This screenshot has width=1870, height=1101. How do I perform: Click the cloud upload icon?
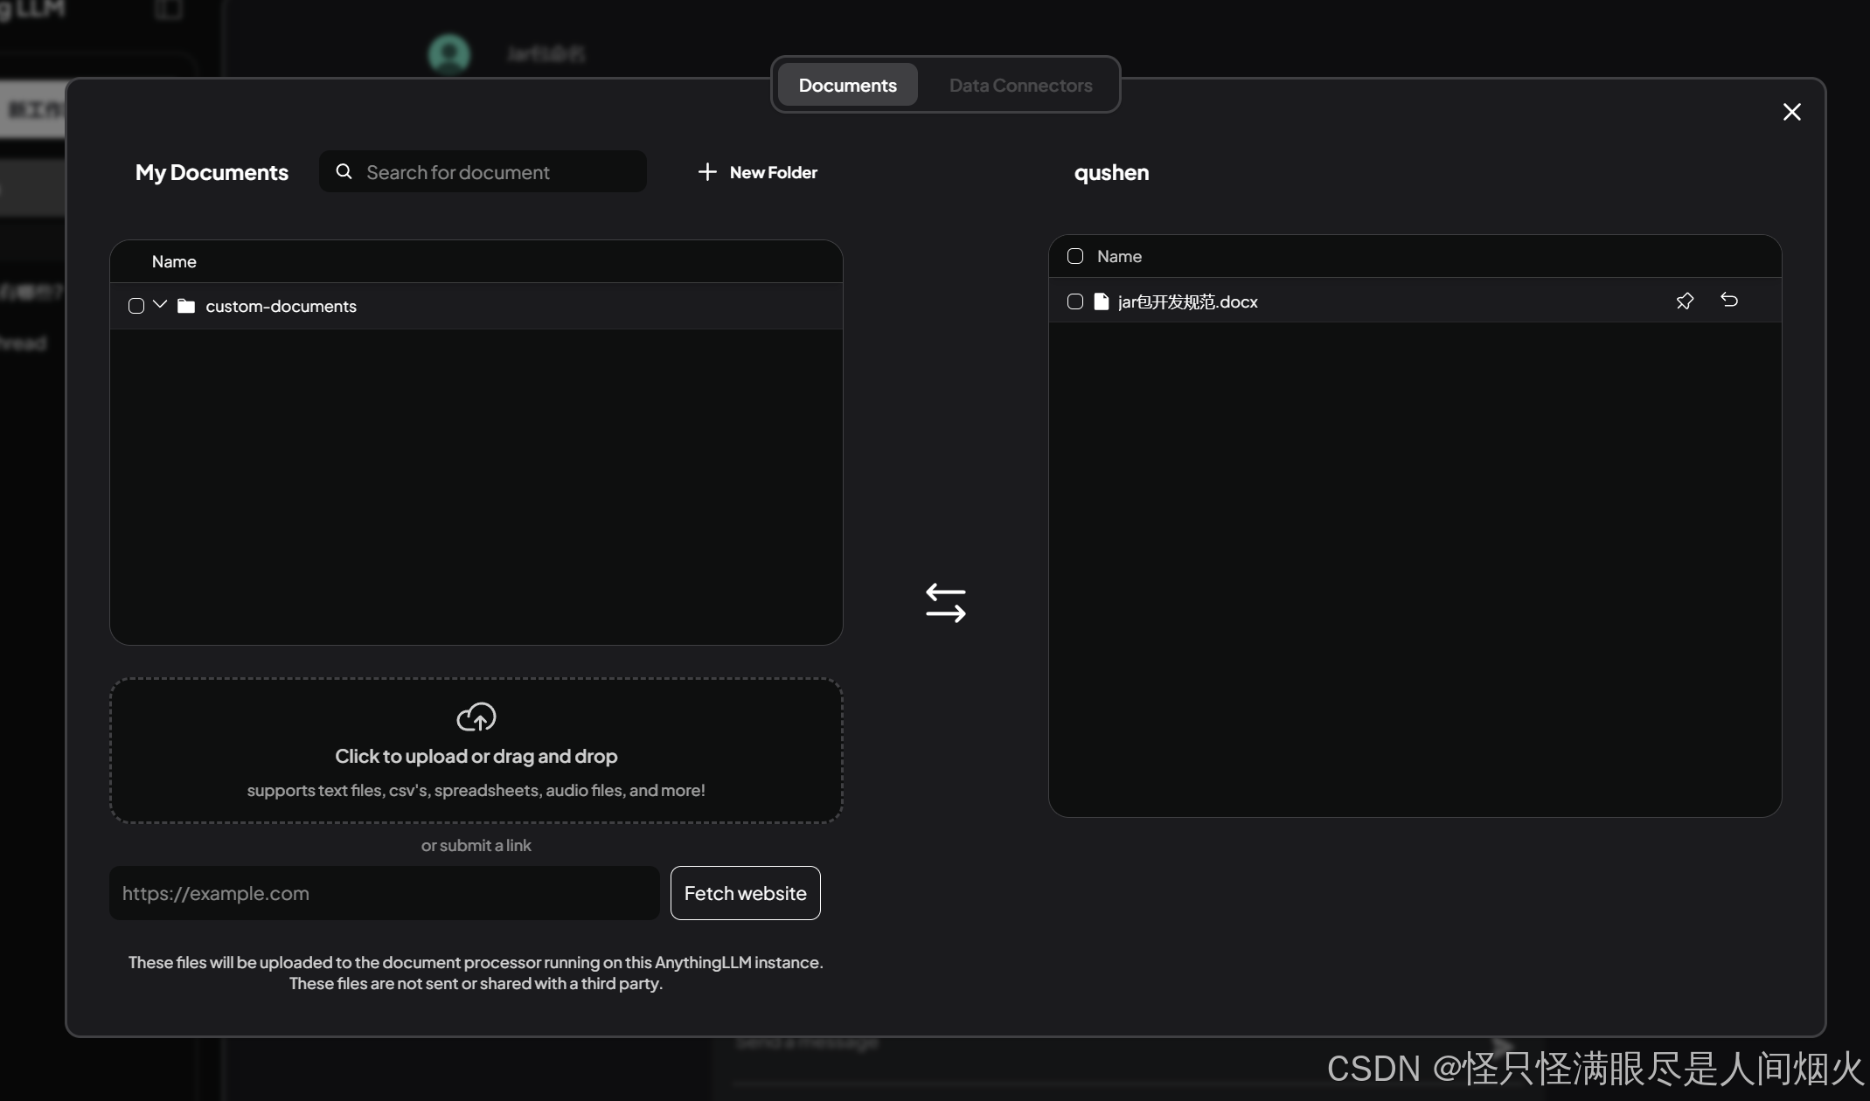coord(476,717)
